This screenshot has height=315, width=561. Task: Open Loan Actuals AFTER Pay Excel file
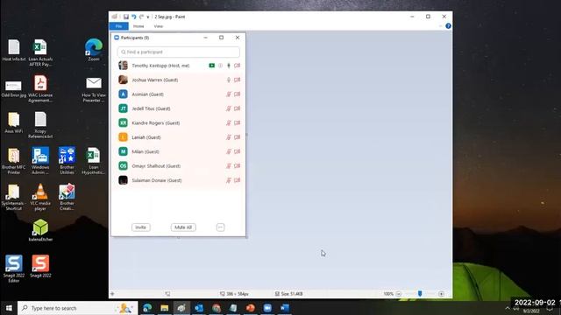pyautogui.click(x=40, y=52)
